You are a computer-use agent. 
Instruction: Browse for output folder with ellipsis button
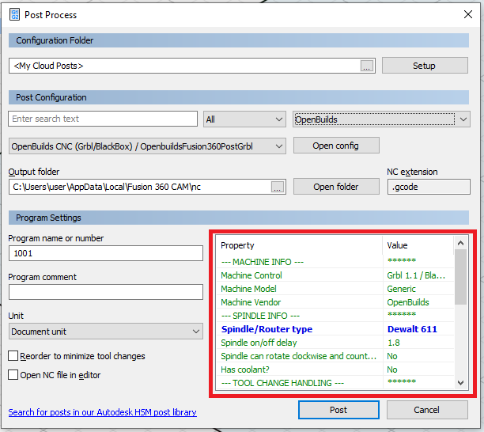point(277,187)
